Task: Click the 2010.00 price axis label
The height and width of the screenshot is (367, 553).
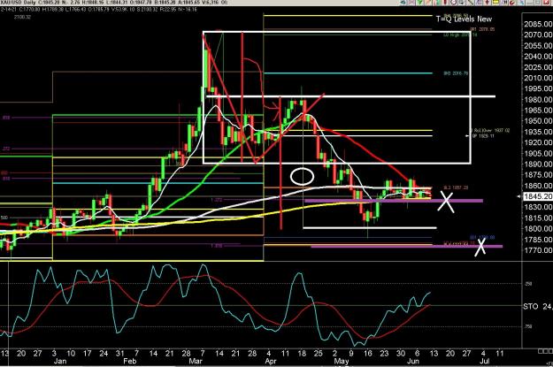Action: point(538,78)
